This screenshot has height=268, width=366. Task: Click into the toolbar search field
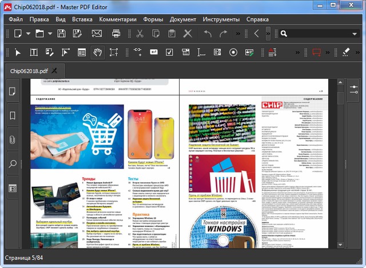click(x=317, y=34)
